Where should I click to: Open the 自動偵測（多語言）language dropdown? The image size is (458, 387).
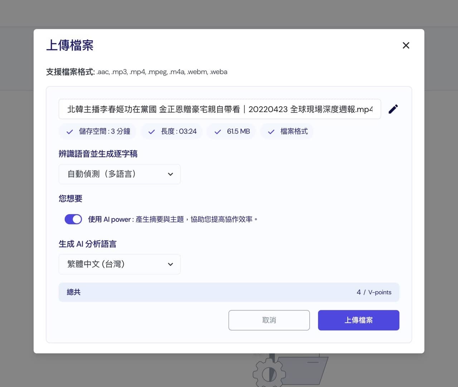(x=120, y=174)
